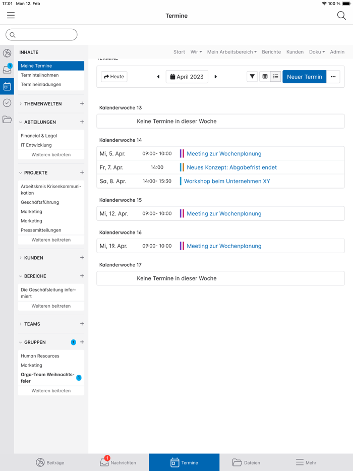The width and height of the screenshot is (353, 471).
Task: Add a new Abteilungen entry with plus
Action: click(82, 122)
